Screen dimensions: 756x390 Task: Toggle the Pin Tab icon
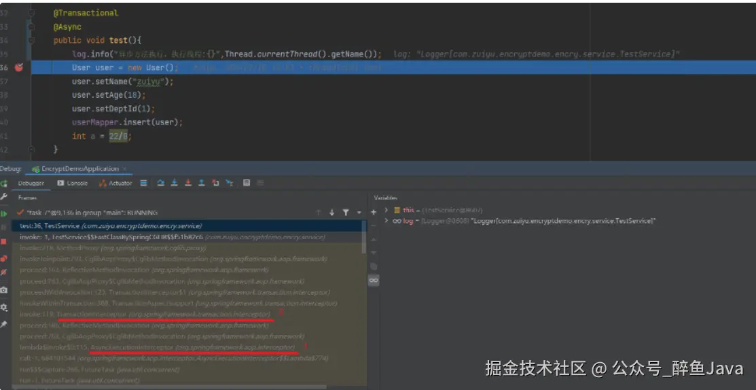tap(4, 325)
